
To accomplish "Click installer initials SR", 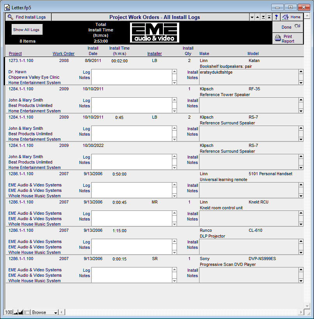I will tap(154, 259).
